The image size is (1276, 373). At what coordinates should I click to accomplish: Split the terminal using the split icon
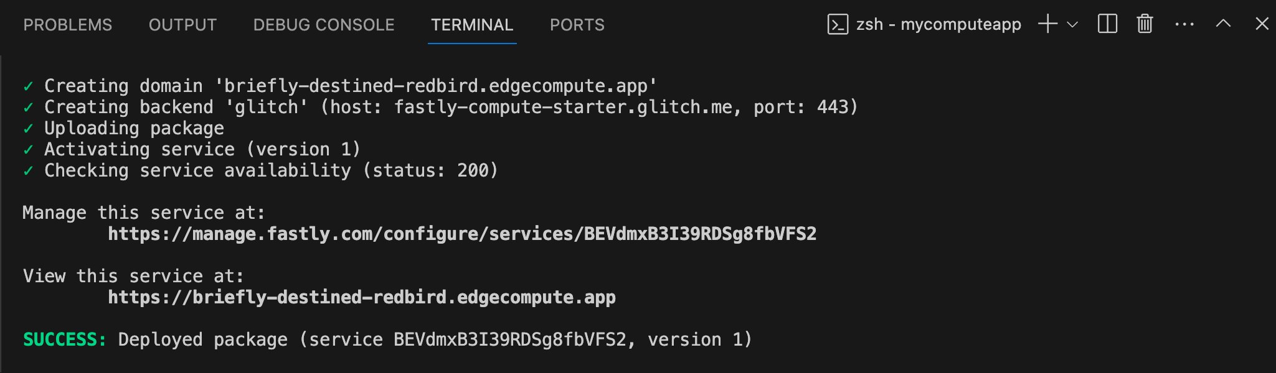point(1107,24)
